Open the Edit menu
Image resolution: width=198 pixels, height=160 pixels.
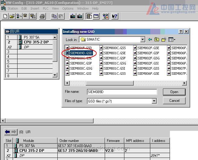(24, 8)
